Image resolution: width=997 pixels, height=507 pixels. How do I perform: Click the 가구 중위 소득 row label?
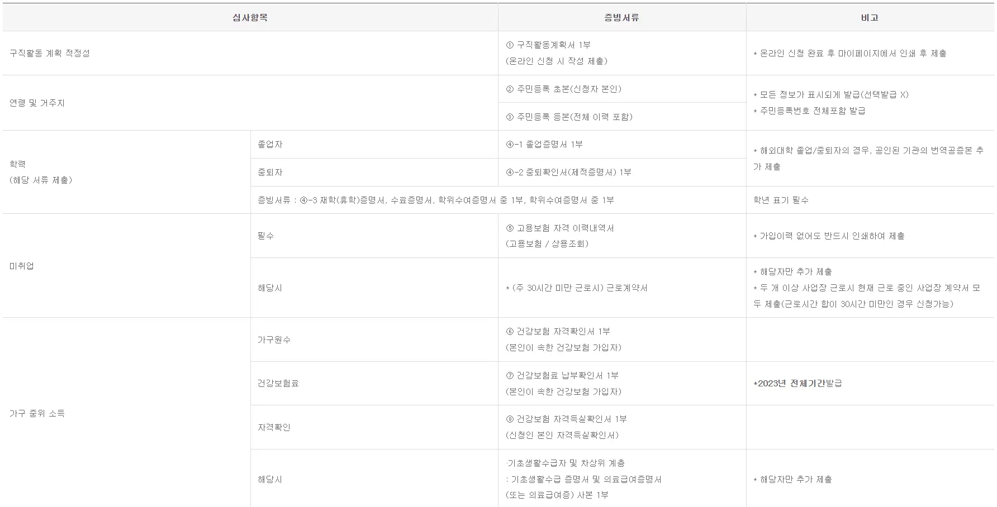coord(38,413)
